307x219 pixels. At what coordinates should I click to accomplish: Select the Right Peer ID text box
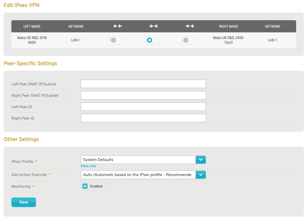(143, 118)
